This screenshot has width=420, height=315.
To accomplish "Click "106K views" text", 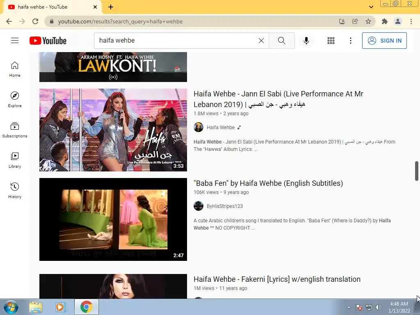I will tap(206, 192).
